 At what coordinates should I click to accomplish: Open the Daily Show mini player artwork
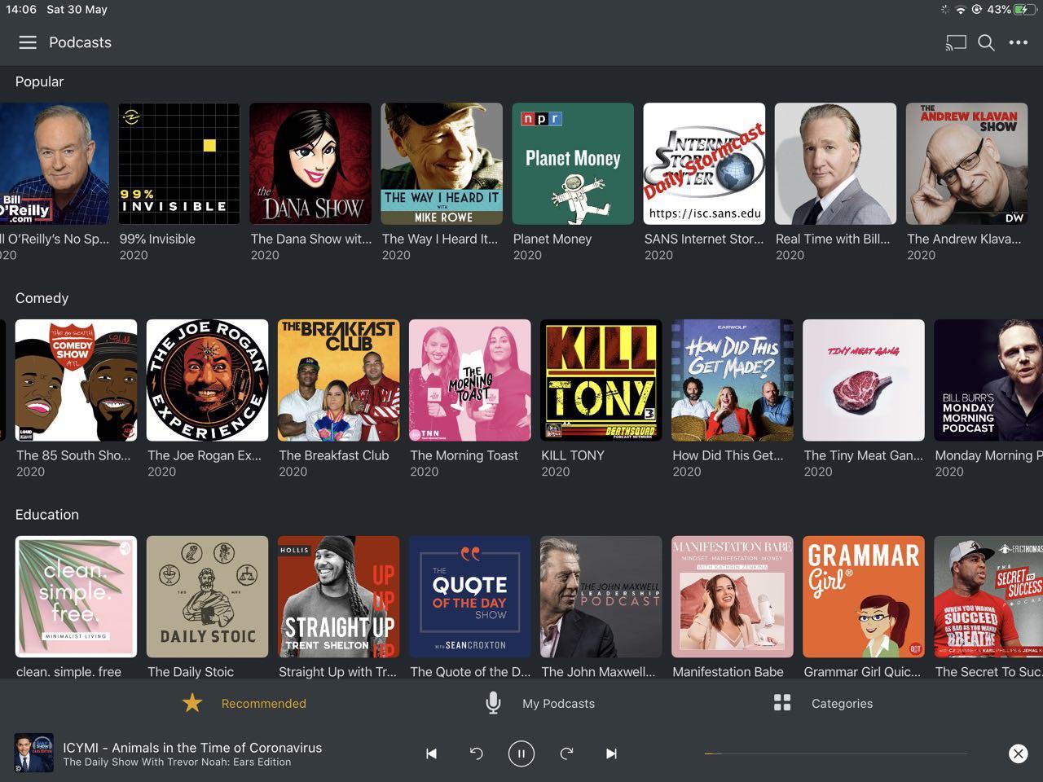(x=34, y=753)
